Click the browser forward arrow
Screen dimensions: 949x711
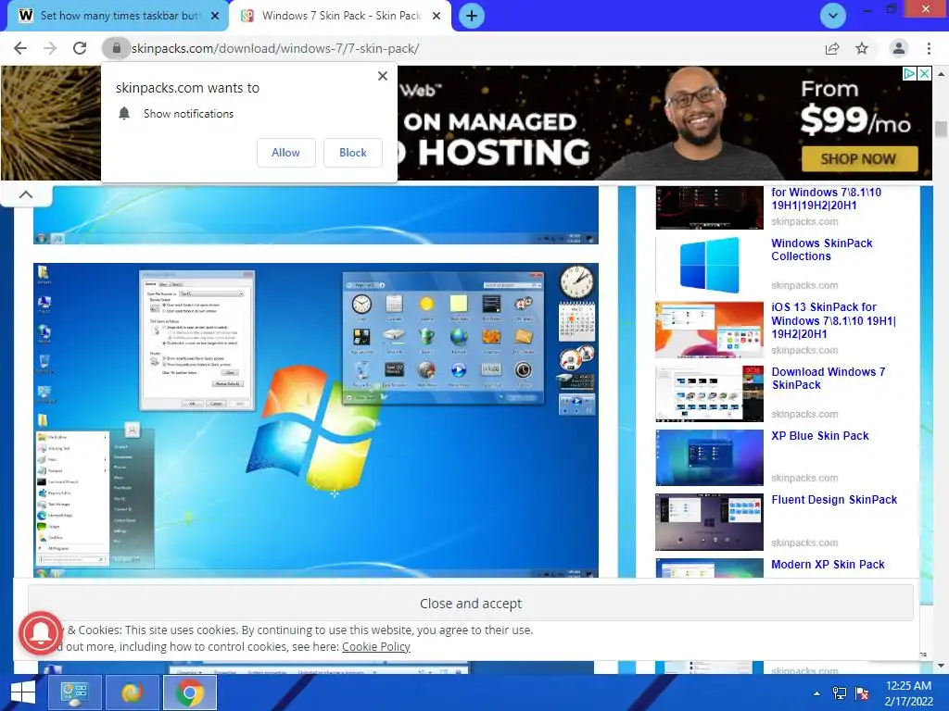tap(50, 48)
